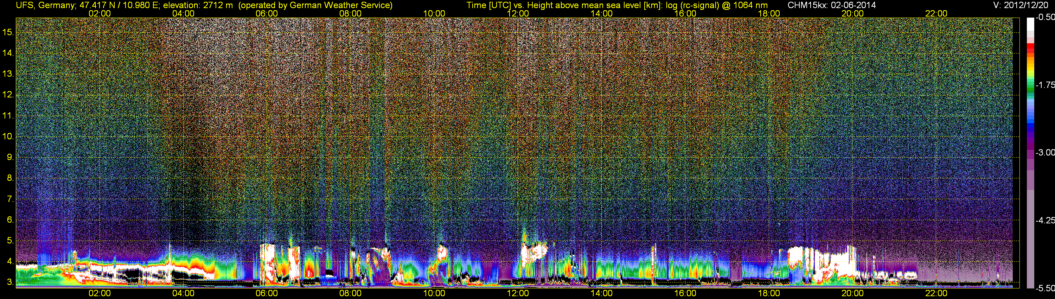1055x299 pixels.
Task: Click the station text "UFS, Germany"
Action: (46, 5)
